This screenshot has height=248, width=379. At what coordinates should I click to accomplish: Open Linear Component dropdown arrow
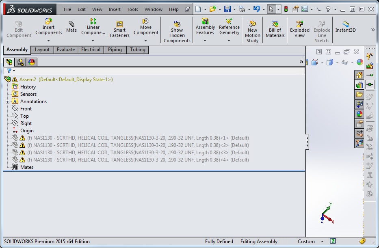pyautogui.click(x=93, y=41)
